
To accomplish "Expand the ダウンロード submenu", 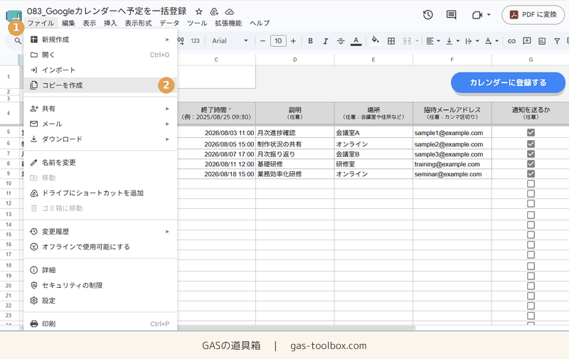I will coord(100,139).
